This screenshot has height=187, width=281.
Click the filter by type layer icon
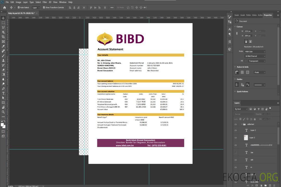coord(259,109)
